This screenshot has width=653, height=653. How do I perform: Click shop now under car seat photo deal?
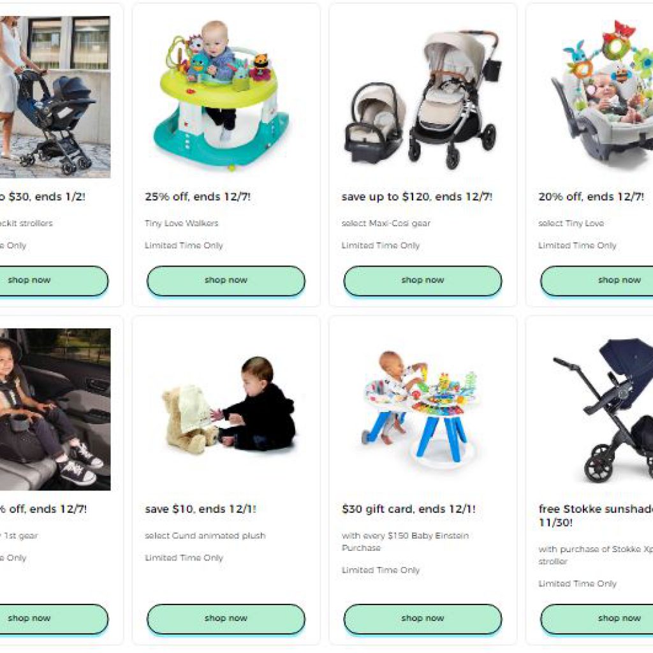tap(52, 619)
